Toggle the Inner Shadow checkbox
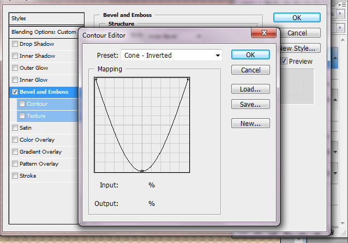Viewport: 348px width, 243px height. click(15, 56)
